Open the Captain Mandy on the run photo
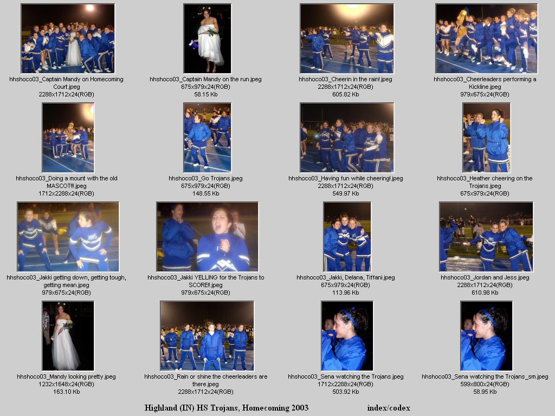This screenshot has width=555, height=416. 207,38
